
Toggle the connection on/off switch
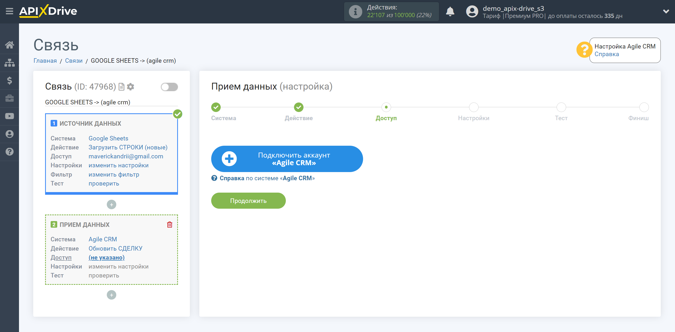coord(169,87)
